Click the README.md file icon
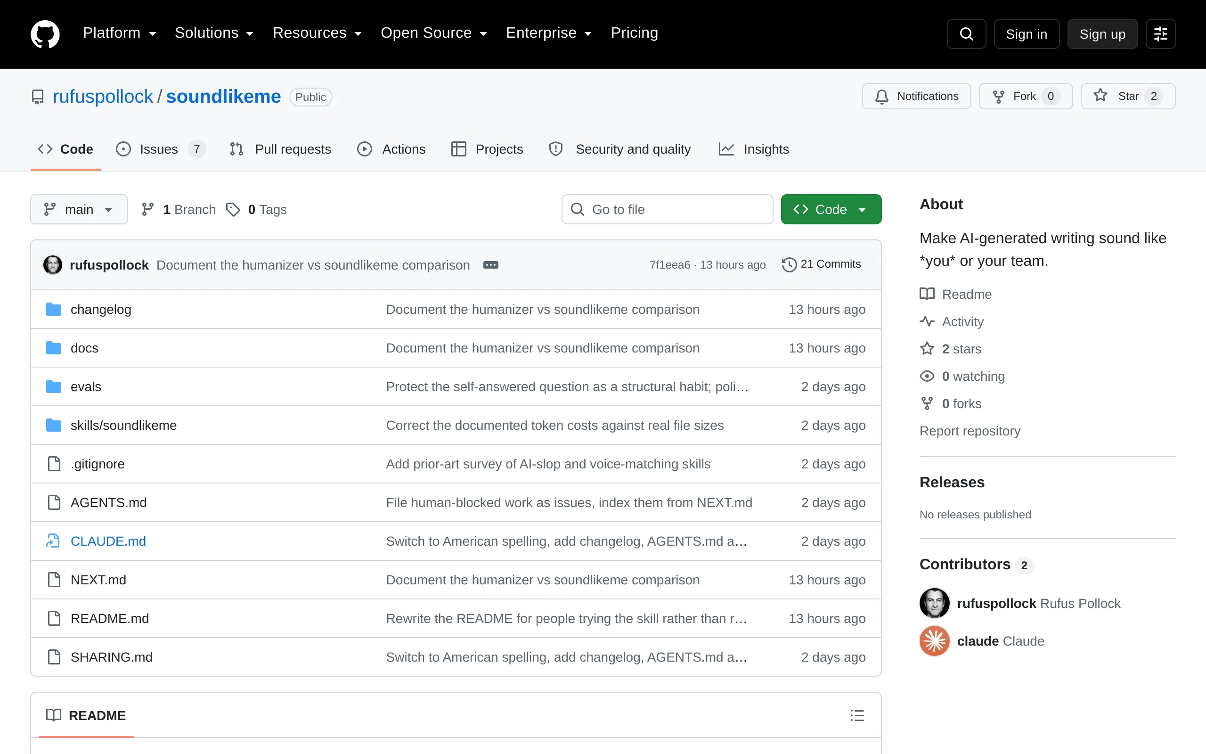 (x=54, y=618)
